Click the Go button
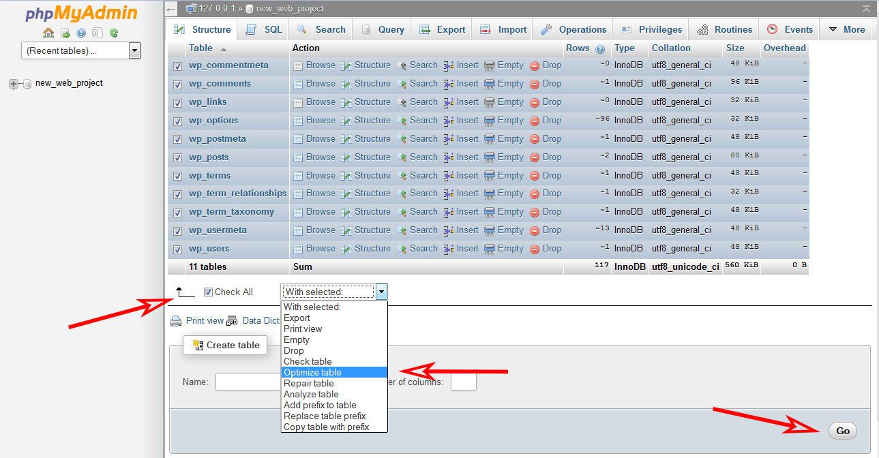Viewport: 879px width, 458px height. pos(842,431)
